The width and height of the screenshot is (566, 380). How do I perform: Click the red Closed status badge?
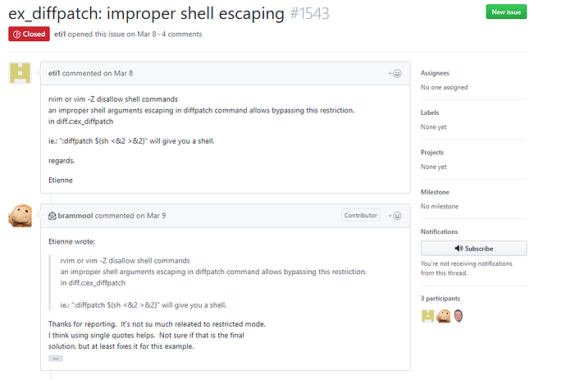[x=30, y=34]
